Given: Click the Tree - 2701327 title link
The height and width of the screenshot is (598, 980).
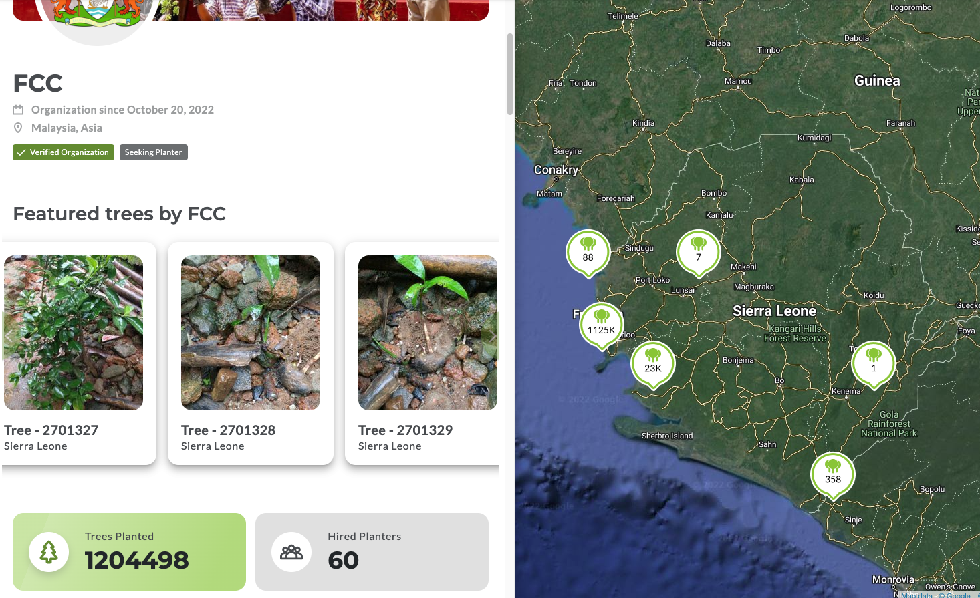Looking at the screenshot, I should coord(51,430).
